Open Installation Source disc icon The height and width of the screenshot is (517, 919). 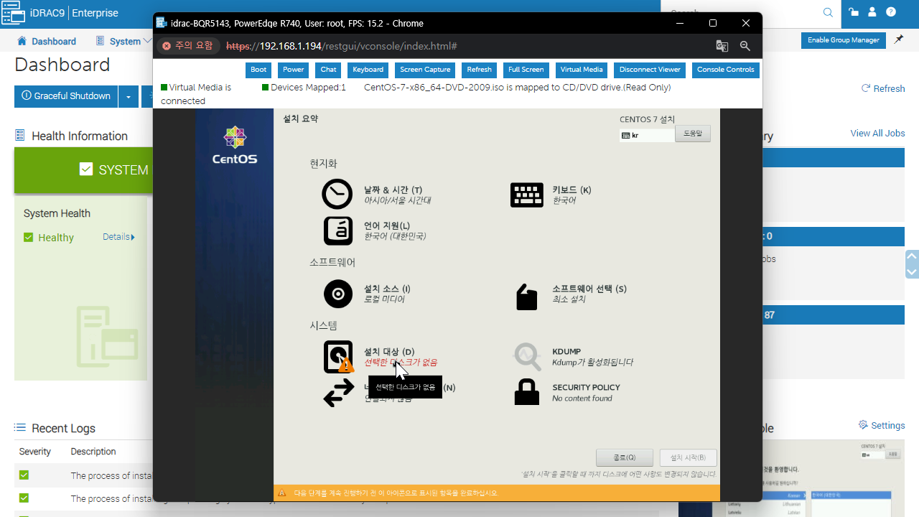(x=337, y=294)
